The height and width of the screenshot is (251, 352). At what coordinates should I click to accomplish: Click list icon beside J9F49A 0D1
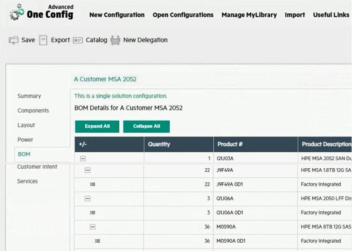(93, 184)
